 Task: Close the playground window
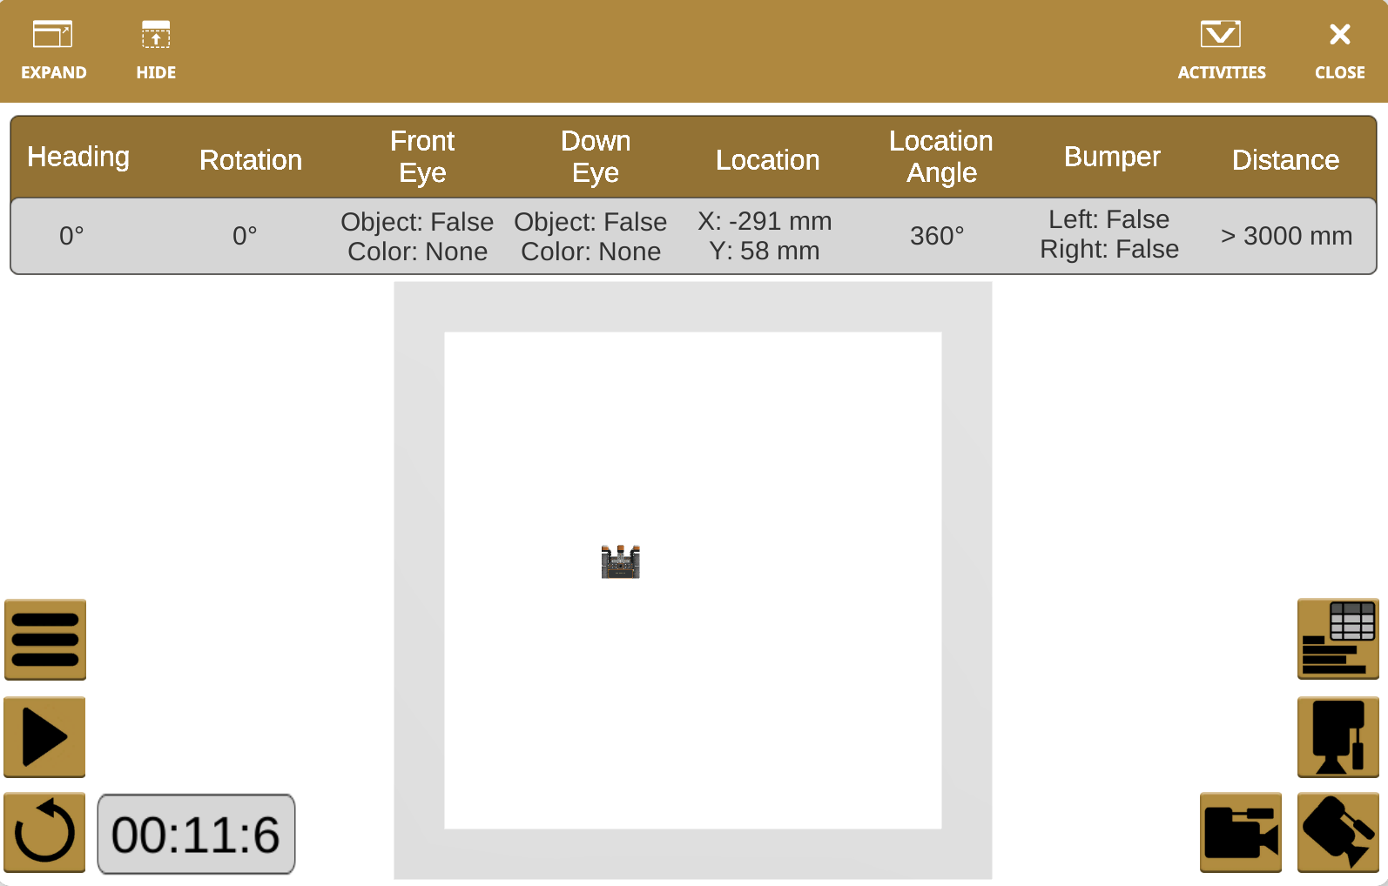click(1339, 50)
